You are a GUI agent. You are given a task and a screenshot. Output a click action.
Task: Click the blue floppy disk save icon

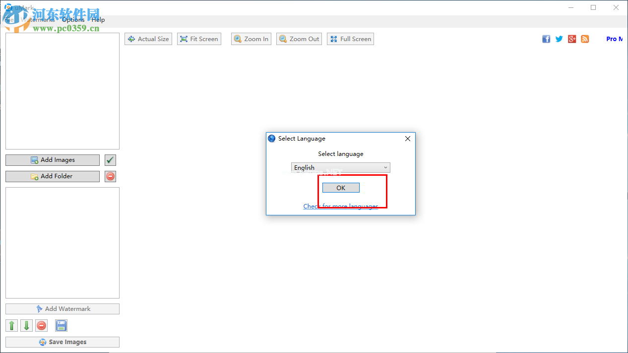tap(61, 325)
